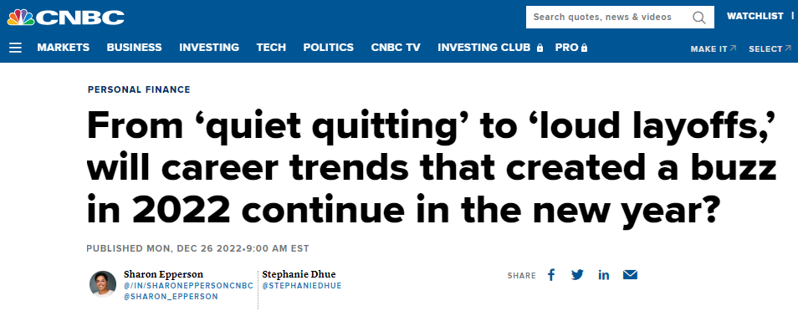This screenshot has height=316, width=798.
Task: Select the Tech menu item
Action: click(x=271, y=48)
